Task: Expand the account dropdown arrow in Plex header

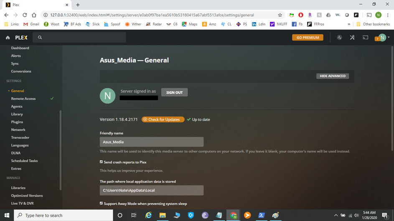Action: [389, 38]
